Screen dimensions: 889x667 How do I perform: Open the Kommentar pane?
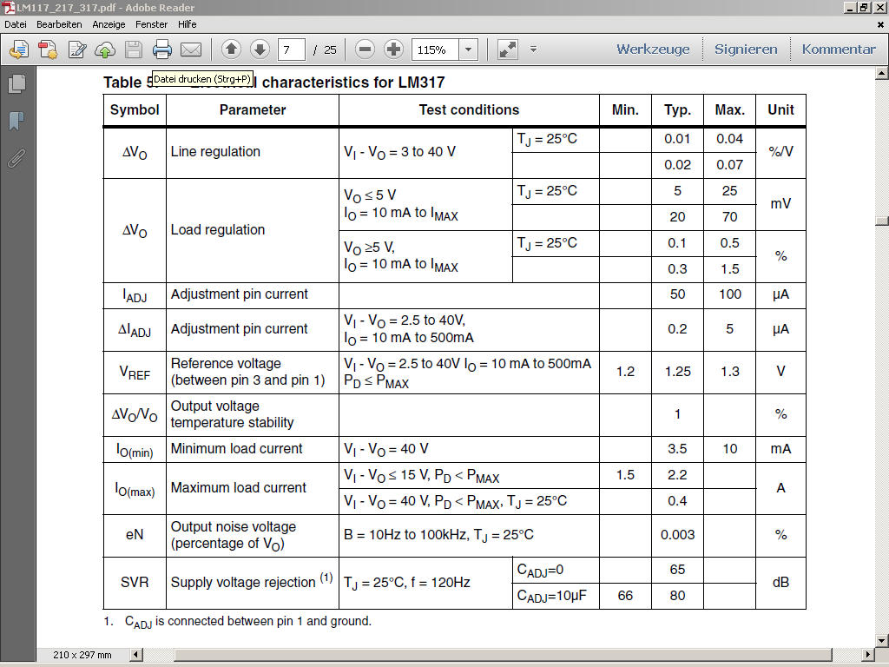click(x=839, y=50)
